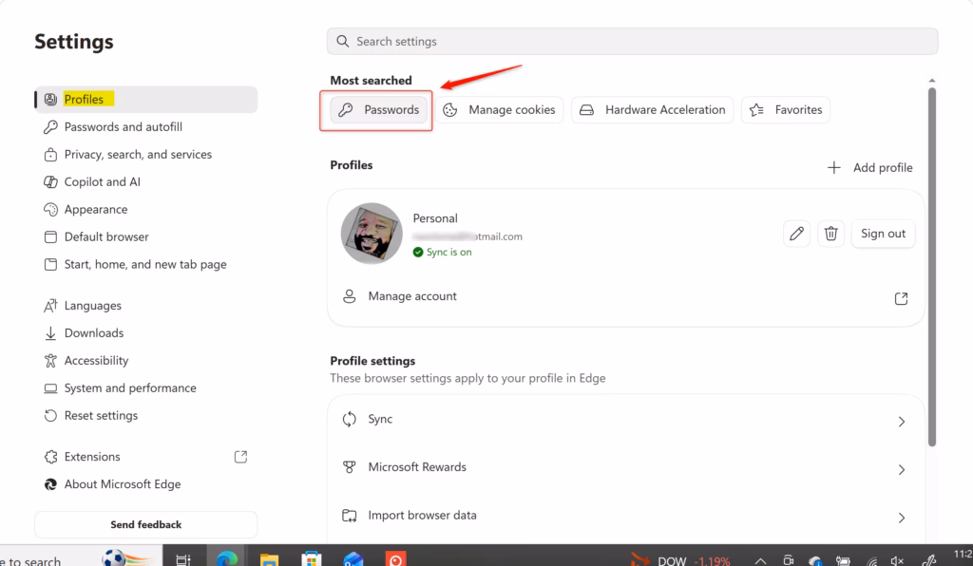973x566 pixels.
Task: Show hidden system tray icons
Action: click(760, 561)
